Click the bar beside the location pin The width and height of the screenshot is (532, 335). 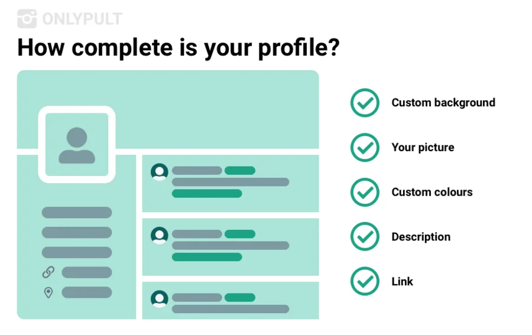(86, 292)
